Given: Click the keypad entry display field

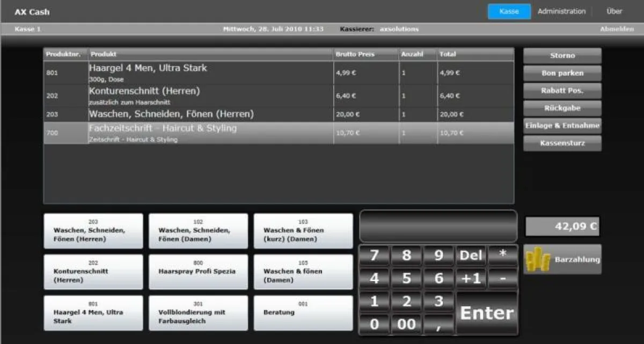Looking at the screenshot, I should (438, 226).
